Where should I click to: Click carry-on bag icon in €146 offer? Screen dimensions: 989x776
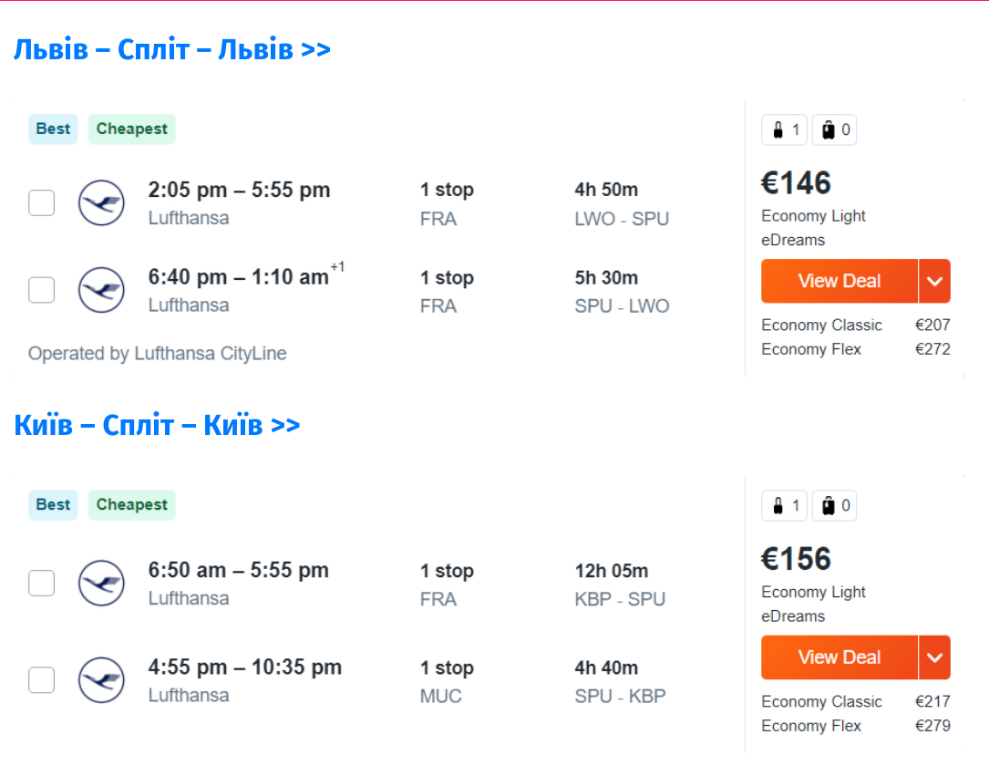(x=778, y=130)
